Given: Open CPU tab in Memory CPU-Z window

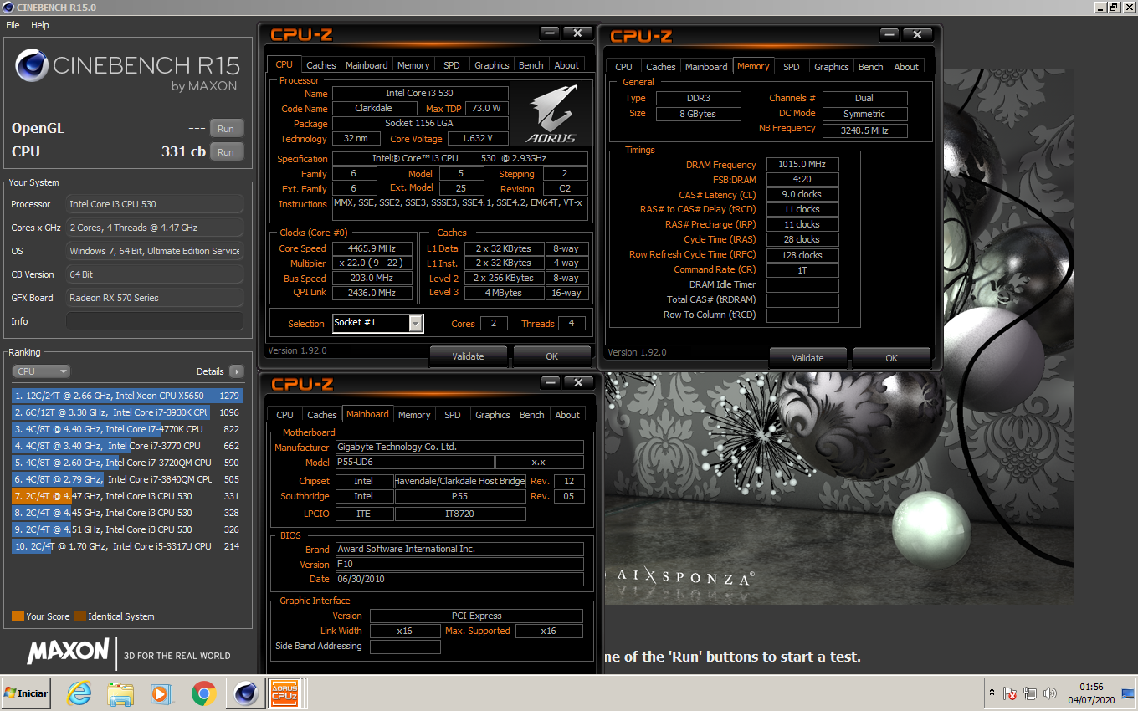Looking at the screenshot, I should (624, 67).
